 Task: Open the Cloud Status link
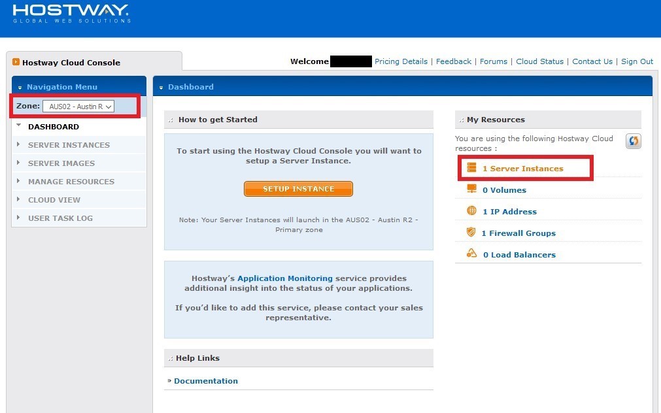coord(539,61)
